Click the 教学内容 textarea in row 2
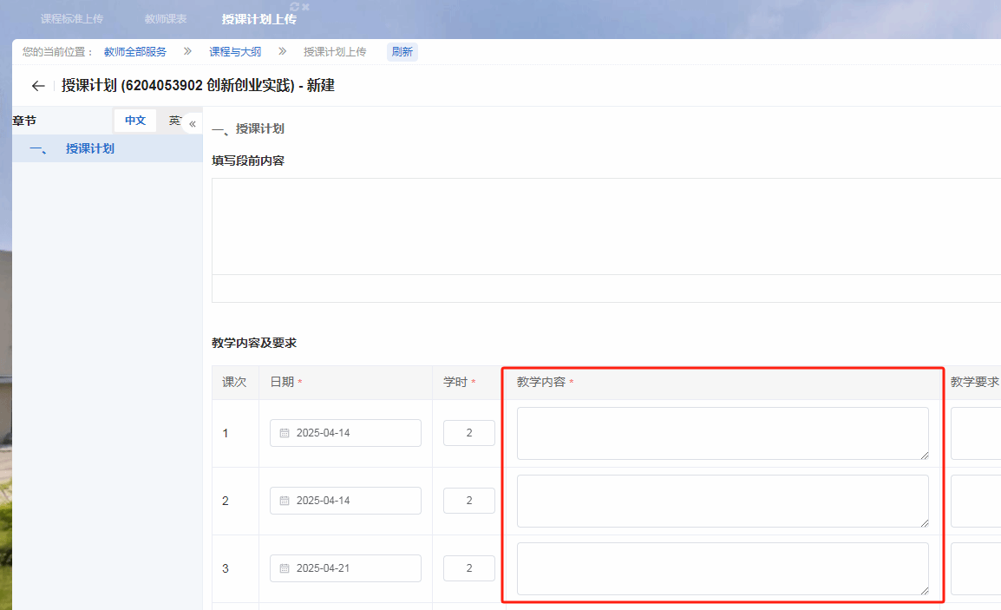 coord(722,501)
